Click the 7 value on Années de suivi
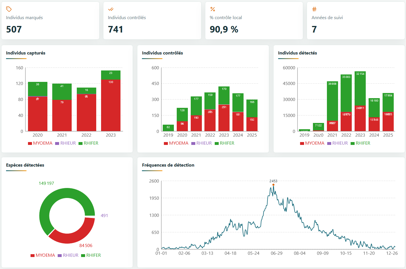The height and width of the screenshot is (269, 406). click(x=314, y=29)
